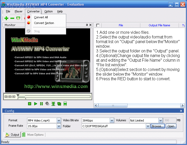Switch to the More Options tab
This screenshot has height=145, width=187.
(x=33, y=135)
